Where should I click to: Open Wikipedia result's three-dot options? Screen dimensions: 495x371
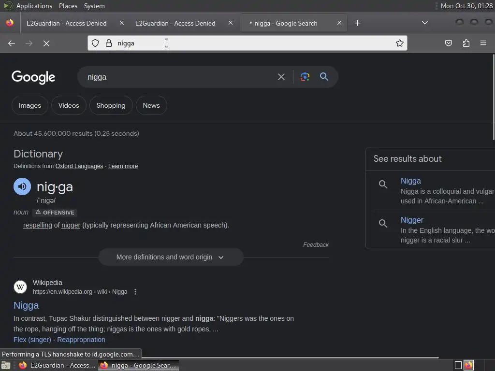(x=135, y=292)
